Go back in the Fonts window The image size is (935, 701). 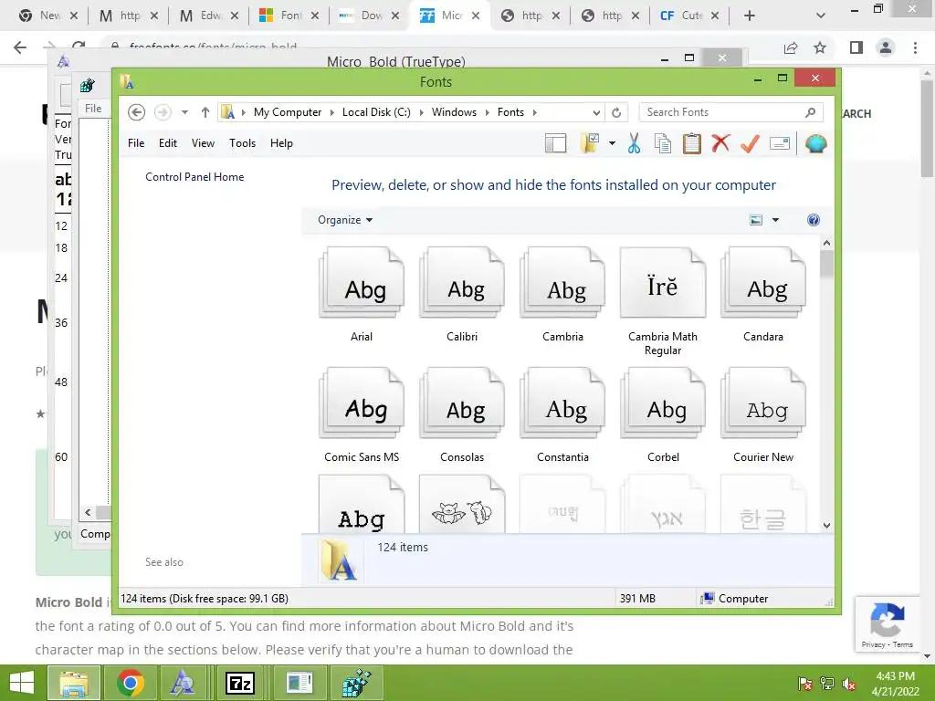(137, 112)
